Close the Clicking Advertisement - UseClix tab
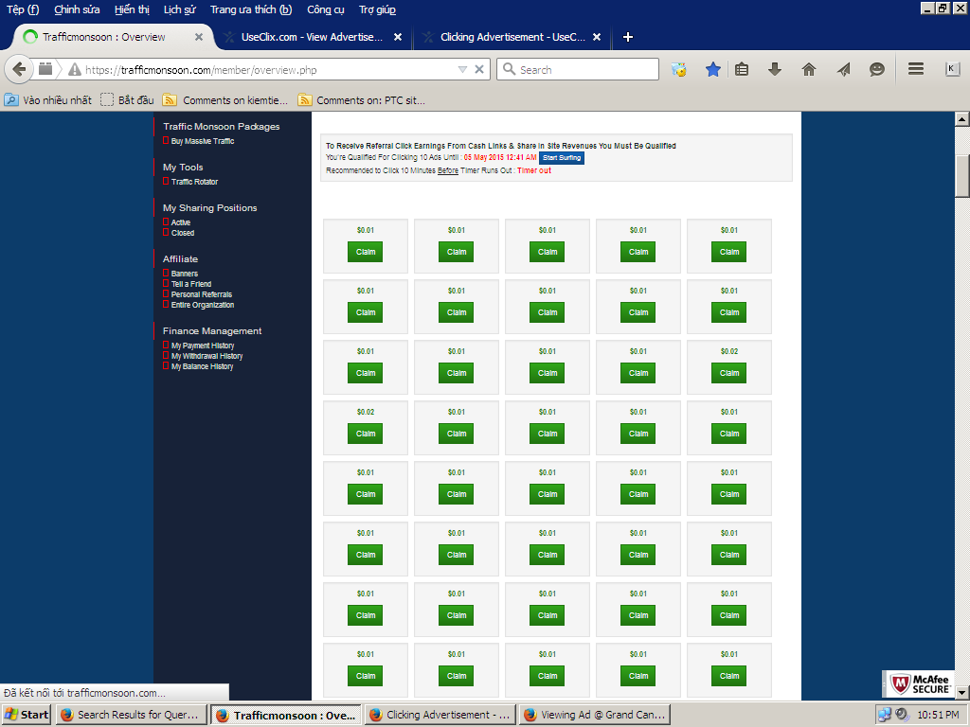Viewport: 970px width, 727px height. tap(597, 37)
